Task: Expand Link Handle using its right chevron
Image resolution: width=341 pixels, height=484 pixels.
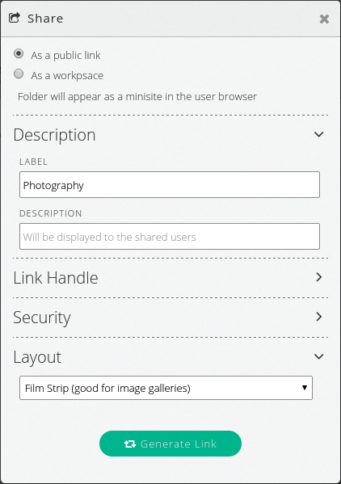Action: pyautogui.click(x=319, y=277)
